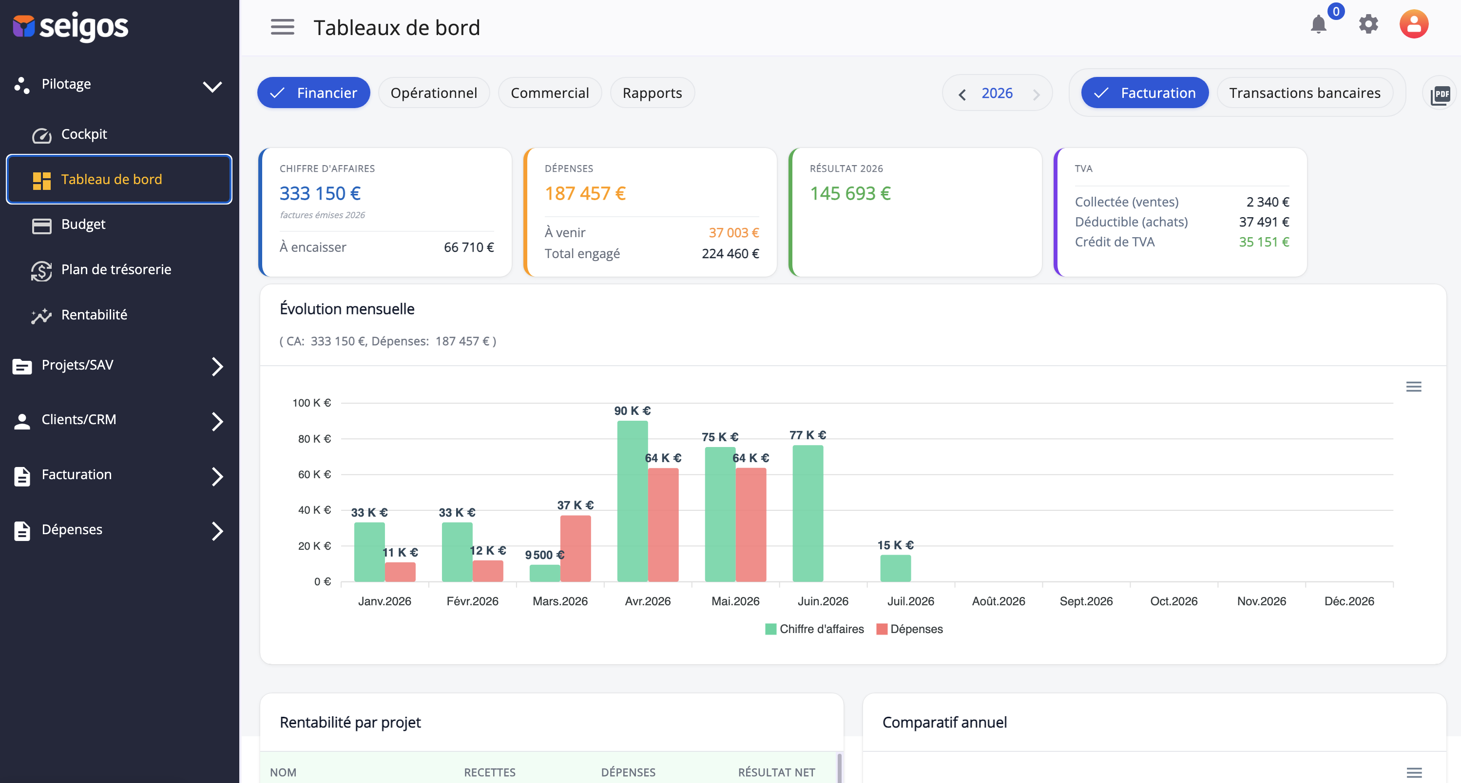Select the Facturation data source toggle
Viewport: 1461px width, 783px height.
click(1145, 93)
